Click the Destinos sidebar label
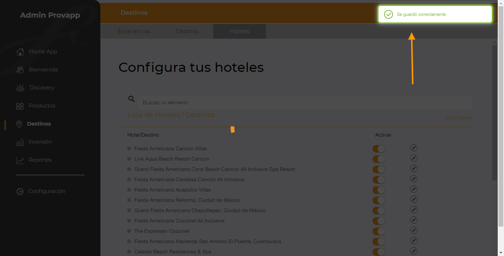504x256 pixels. pos(39,124)
